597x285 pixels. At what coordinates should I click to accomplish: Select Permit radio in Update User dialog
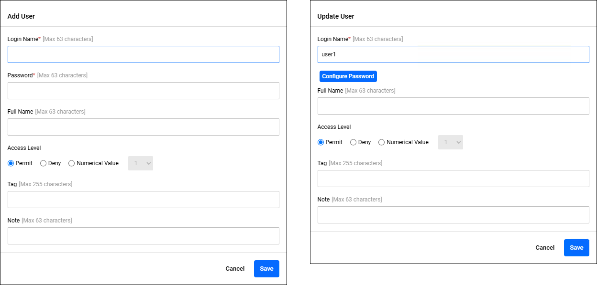pos(321,142)
